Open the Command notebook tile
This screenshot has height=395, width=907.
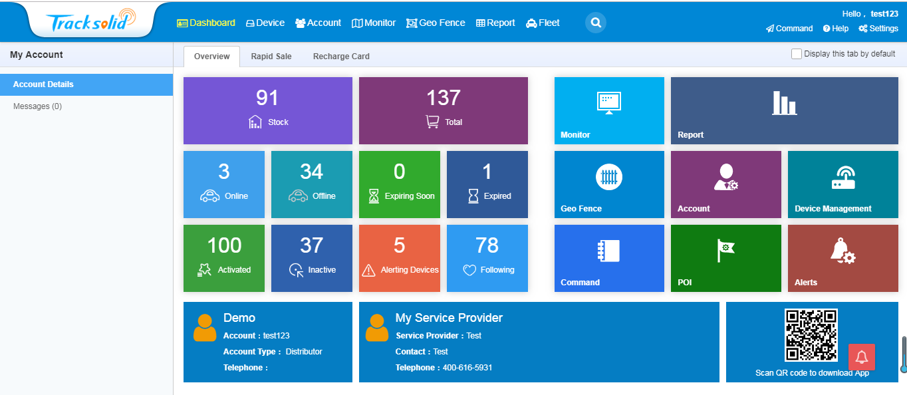tap(608, 258)
